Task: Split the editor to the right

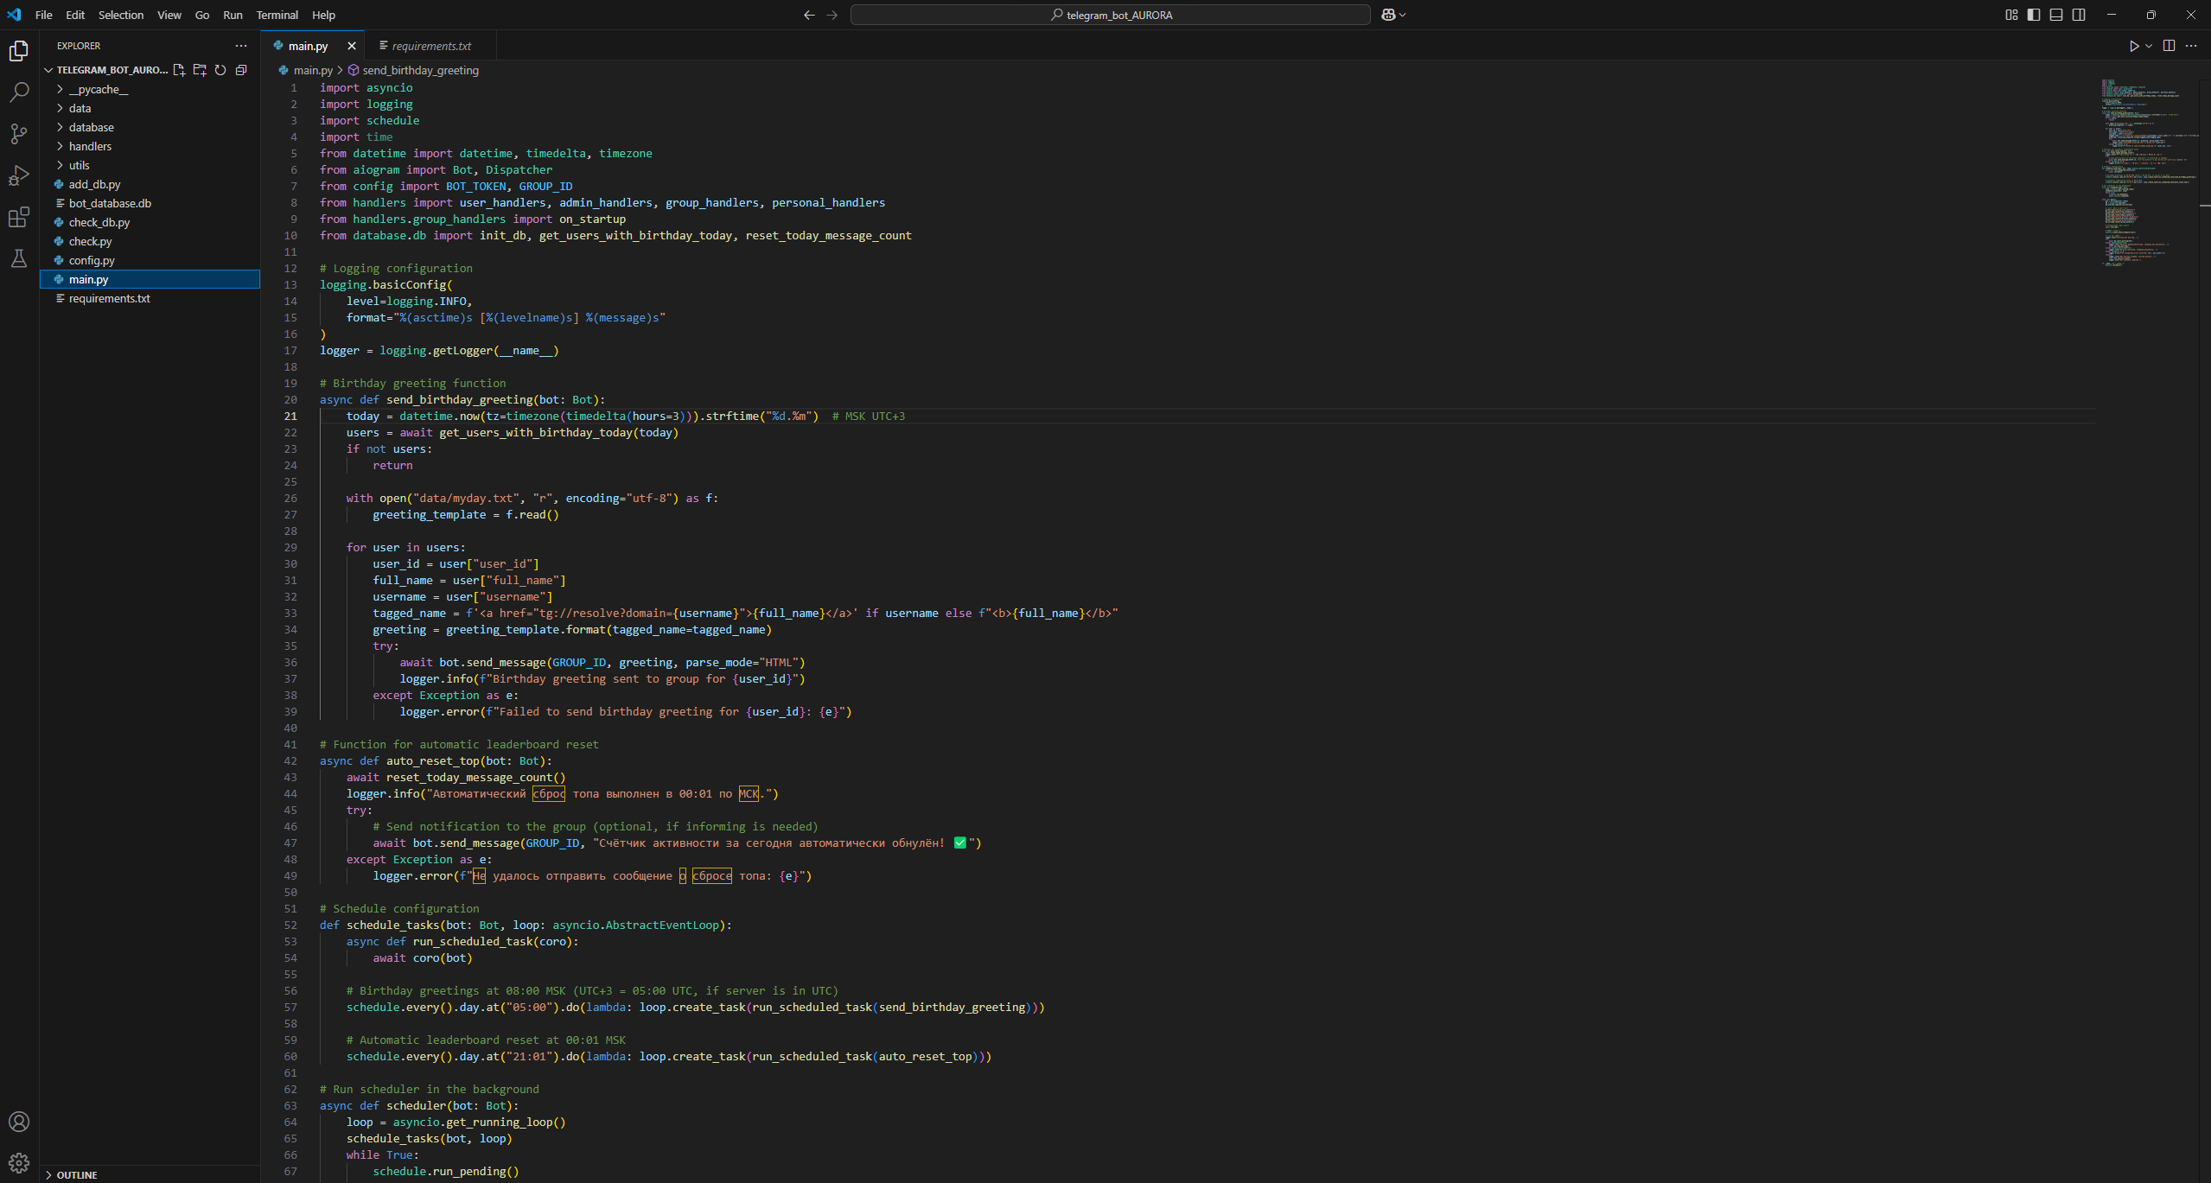Action: pyautogui.click(x=2169, y=46)
